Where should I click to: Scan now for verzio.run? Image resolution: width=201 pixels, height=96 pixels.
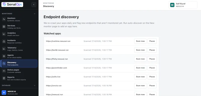point(140,85)
